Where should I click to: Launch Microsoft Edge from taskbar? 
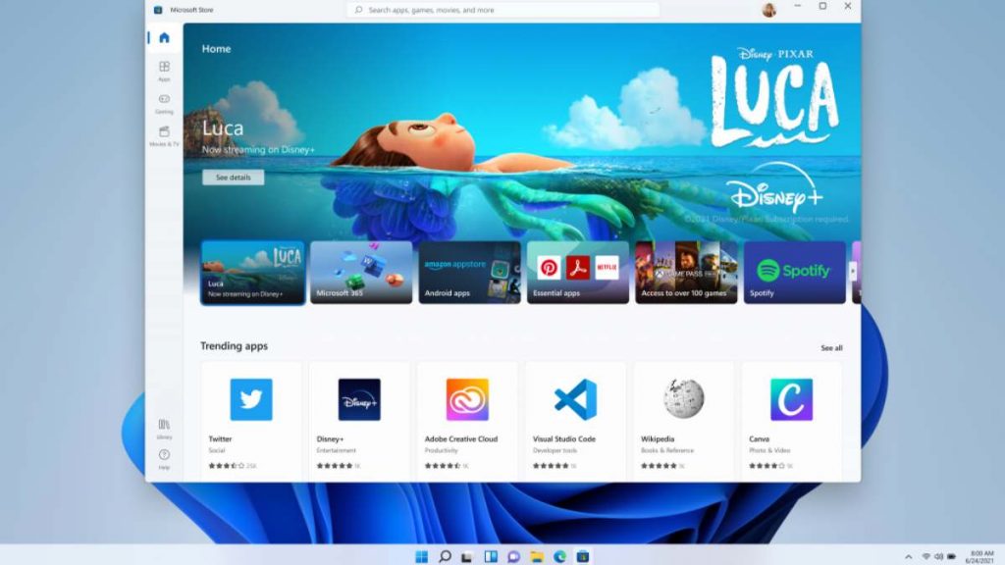(x=560, y=557)
